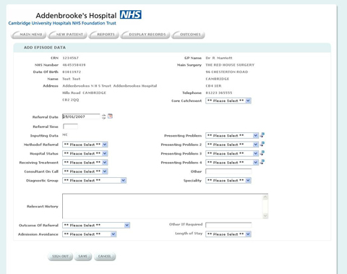Open the Diagnostic Group dropdown

(x=94, y=181)
